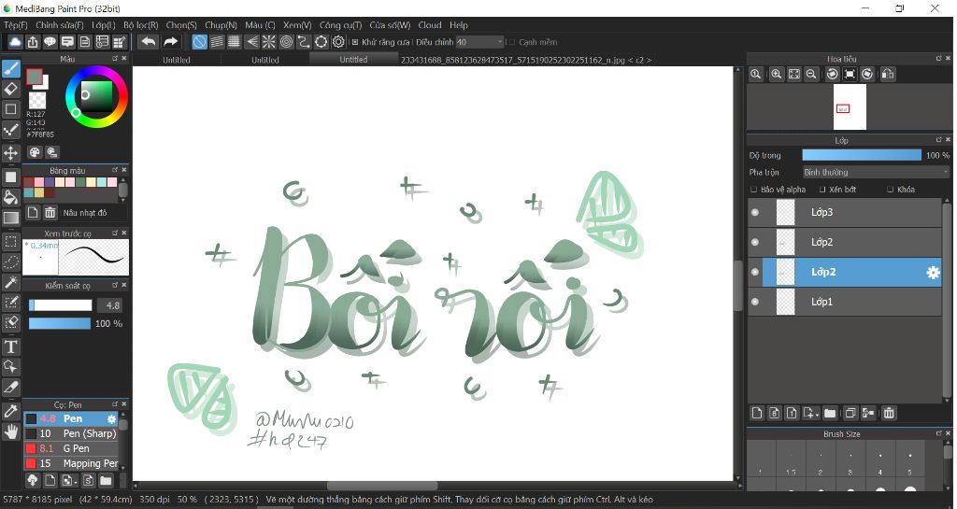The height and width of the screenshot is (509, 957).
Task: Enable Cạnh mềm checkbox
Action: tap(511, 42)
